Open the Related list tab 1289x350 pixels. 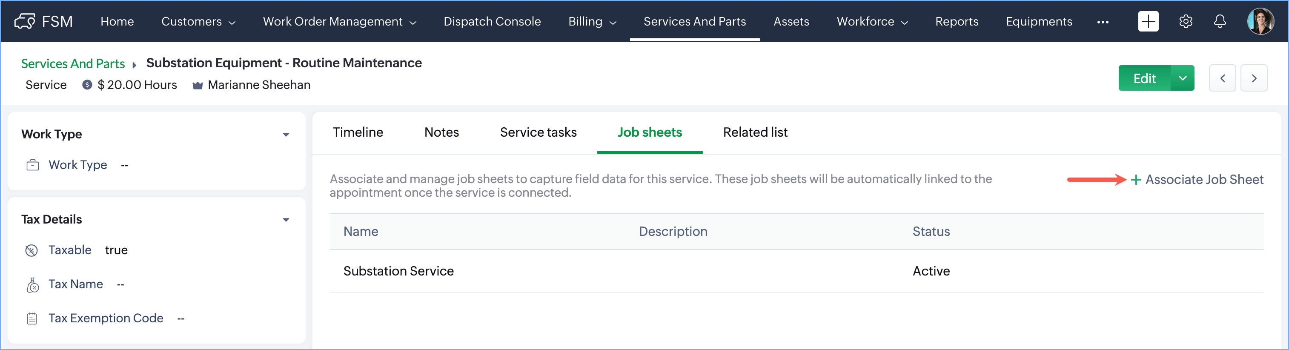(x=755, y=132)
